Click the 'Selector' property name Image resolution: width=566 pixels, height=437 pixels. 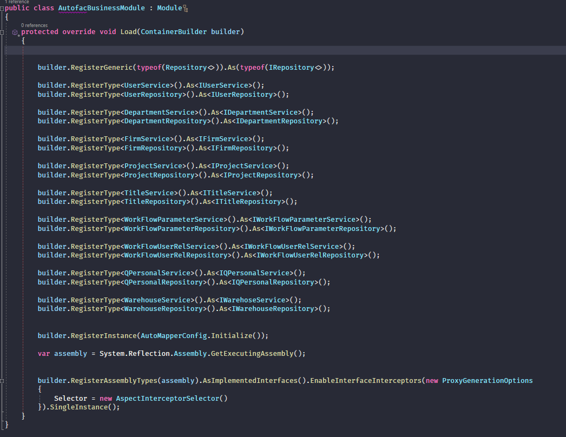(71, 399)
